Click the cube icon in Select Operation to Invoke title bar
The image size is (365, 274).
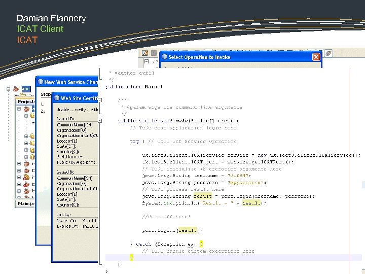tap(164, 57)
